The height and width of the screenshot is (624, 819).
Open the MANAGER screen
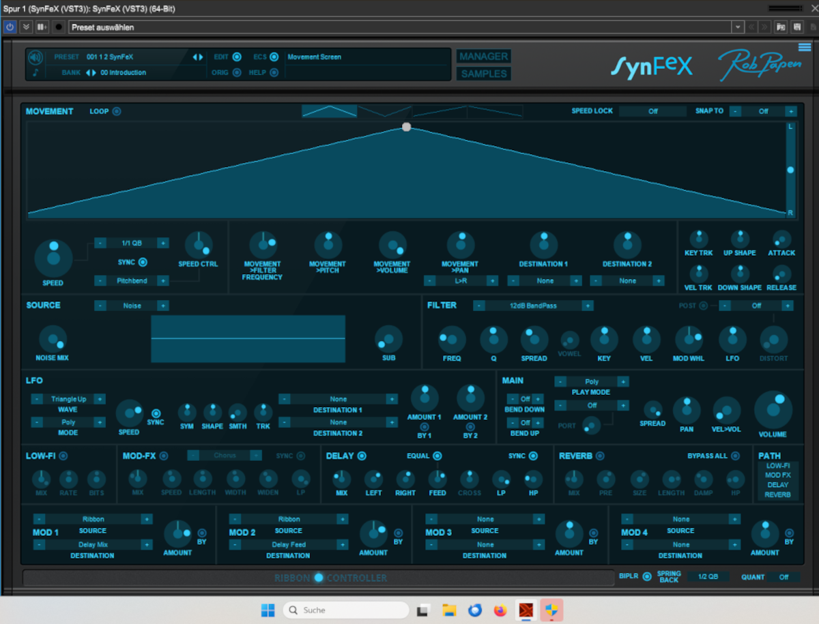[x=483, y=57]
